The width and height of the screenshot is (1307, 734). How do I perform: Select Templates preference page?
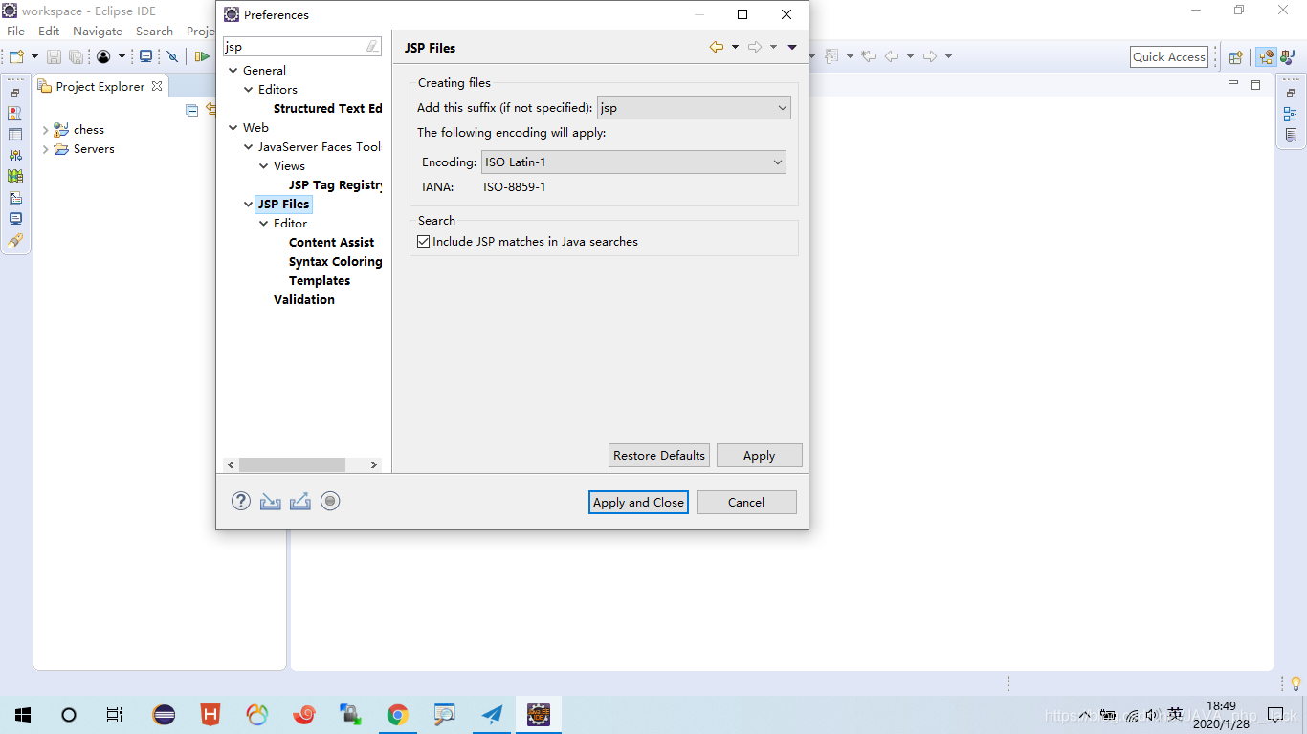(x=320, y=281)
